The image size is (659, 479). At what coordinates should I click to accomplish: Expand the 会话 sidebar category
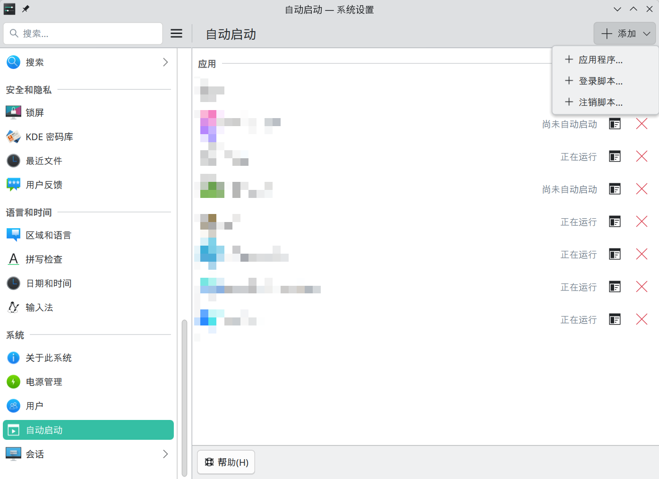point(165,454)
